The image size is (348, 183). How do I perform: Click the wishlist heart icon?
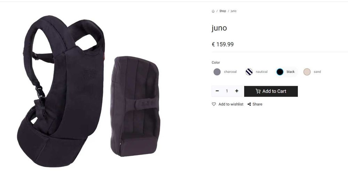[x=214, y=104]
